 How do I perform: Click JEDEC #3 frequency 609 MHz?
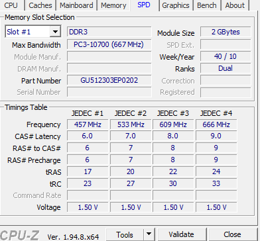(173, 124)
